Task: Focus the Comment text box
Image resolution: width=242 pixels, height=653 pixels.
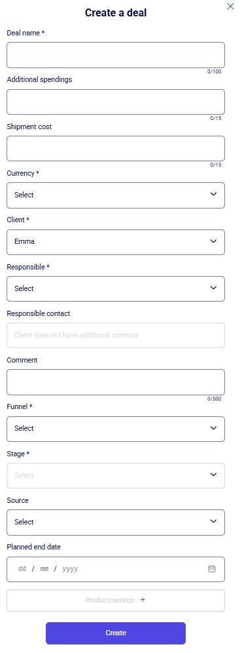Action: click(x=116, y=382)
